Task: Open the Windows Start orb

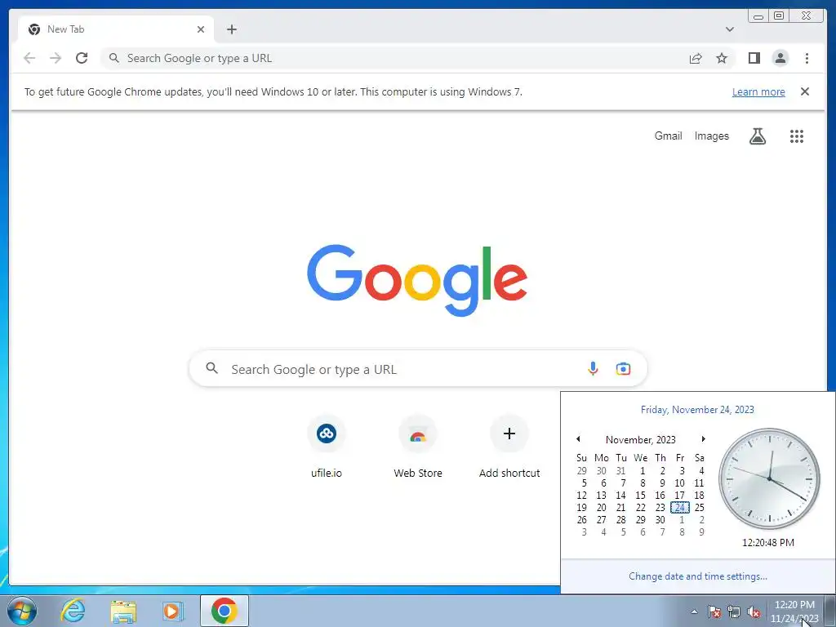Action: [x=22, y=611]
